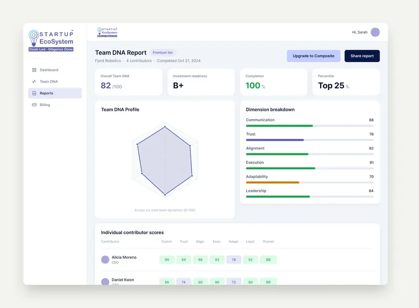Click Alicia Moreno's Trust score 84
This screenshot has width=419, height=308.
(x=184, y=260)
